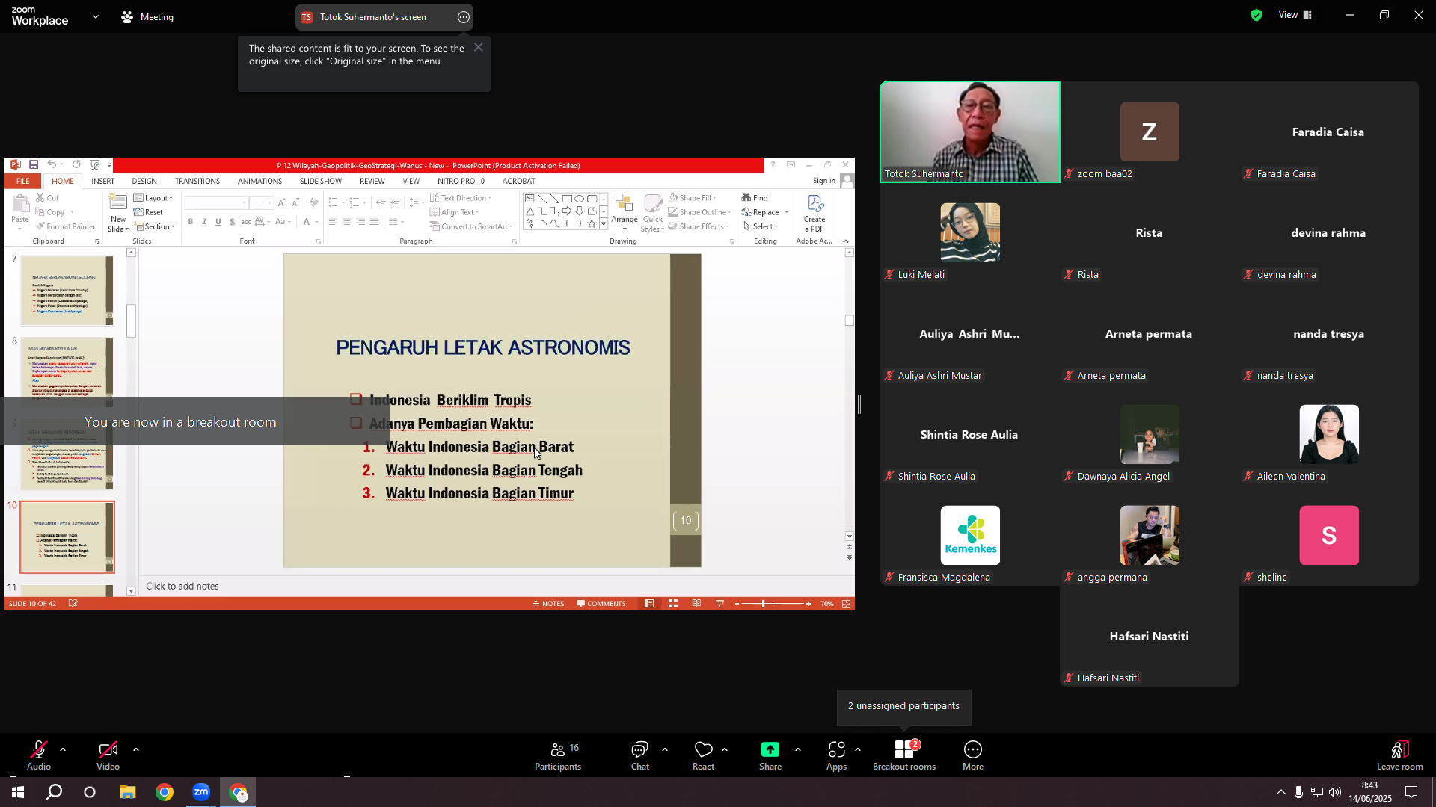Click Find in the Editing group
This screenshot has height=807, width=1436.
coord(755,198)
